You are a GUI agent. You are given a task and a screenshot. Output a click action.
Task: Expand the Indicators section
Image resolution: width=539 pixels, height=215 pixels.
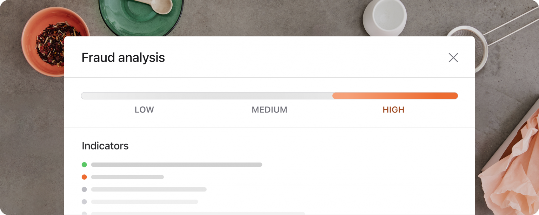105,146
